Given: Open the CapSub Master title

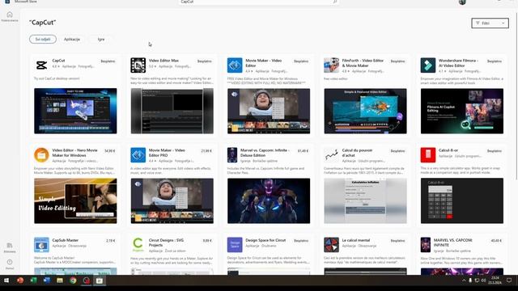Looking at the screenshot, I should (x=66, y=240).
